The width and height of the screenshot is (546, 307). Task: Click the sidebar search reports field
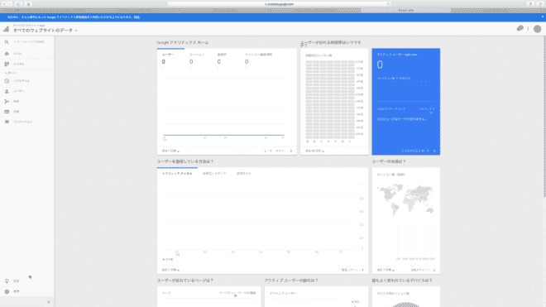tap(29, 42)
